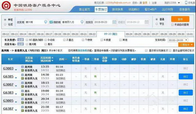Click the mobile version phone icon
Screen dimensions: 196x114
[x=186, y=2]
